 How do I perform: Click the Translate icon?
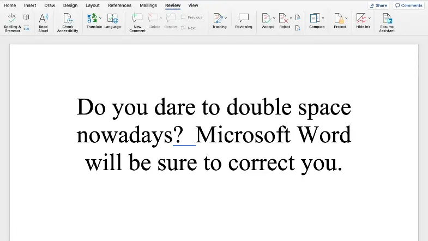[92, 19]
